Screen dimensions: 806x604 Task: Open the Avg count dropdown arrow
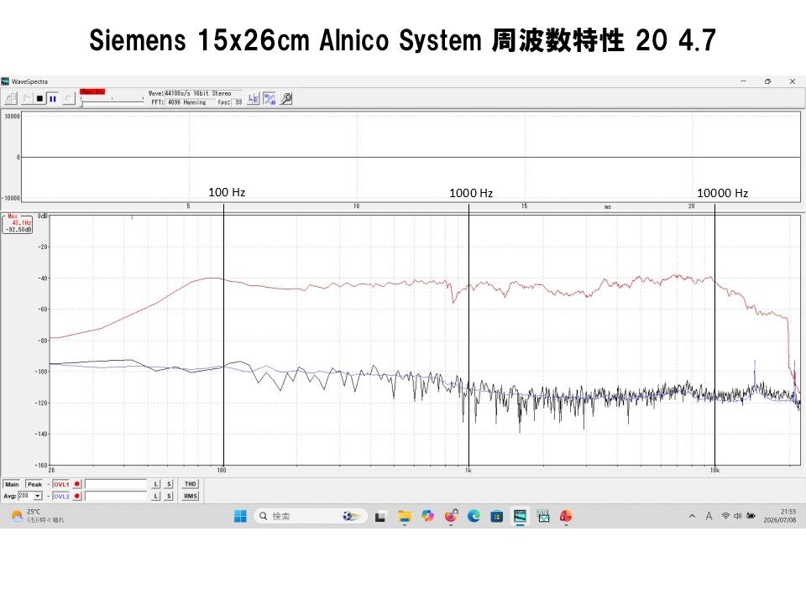click(x=38, y=496)
